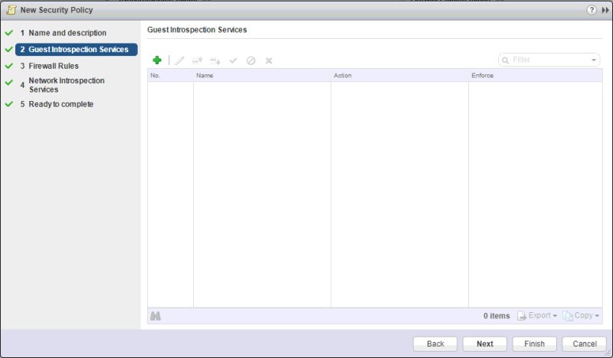This screenshot has height=358, width=613.
Task: Click the move down icon in toolbar
Action: (x=215, y=60)
